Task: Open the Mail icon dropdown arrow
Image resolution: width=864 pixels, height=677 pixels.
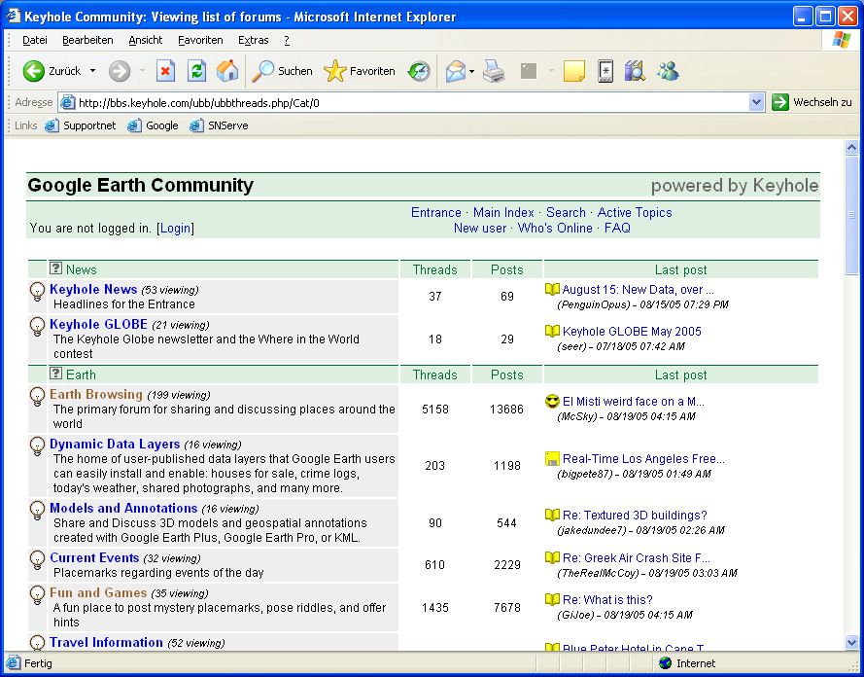Action: pos(470,71)
